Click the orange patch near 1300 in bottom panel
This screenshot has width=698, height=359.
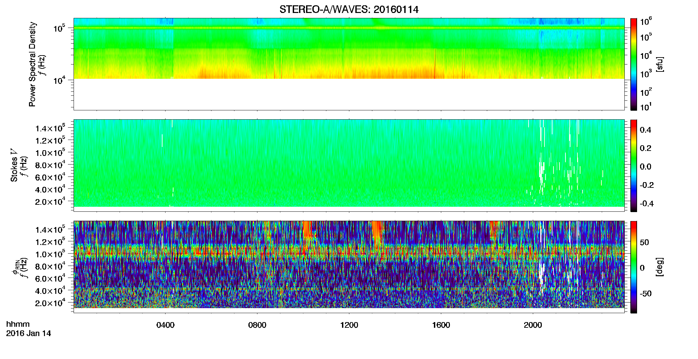tap(377, 234)
